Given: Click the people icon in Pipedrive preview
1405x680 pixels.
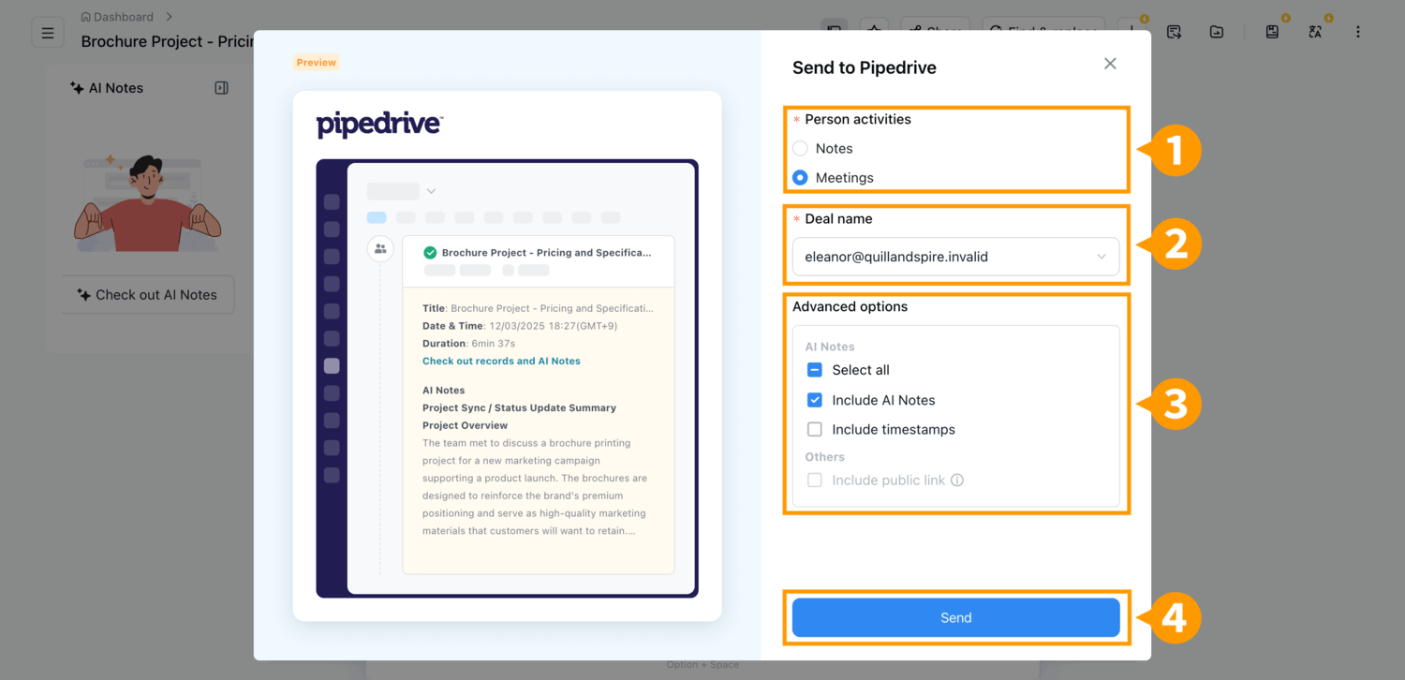Looking at the screenshot, I should point(380,249).
